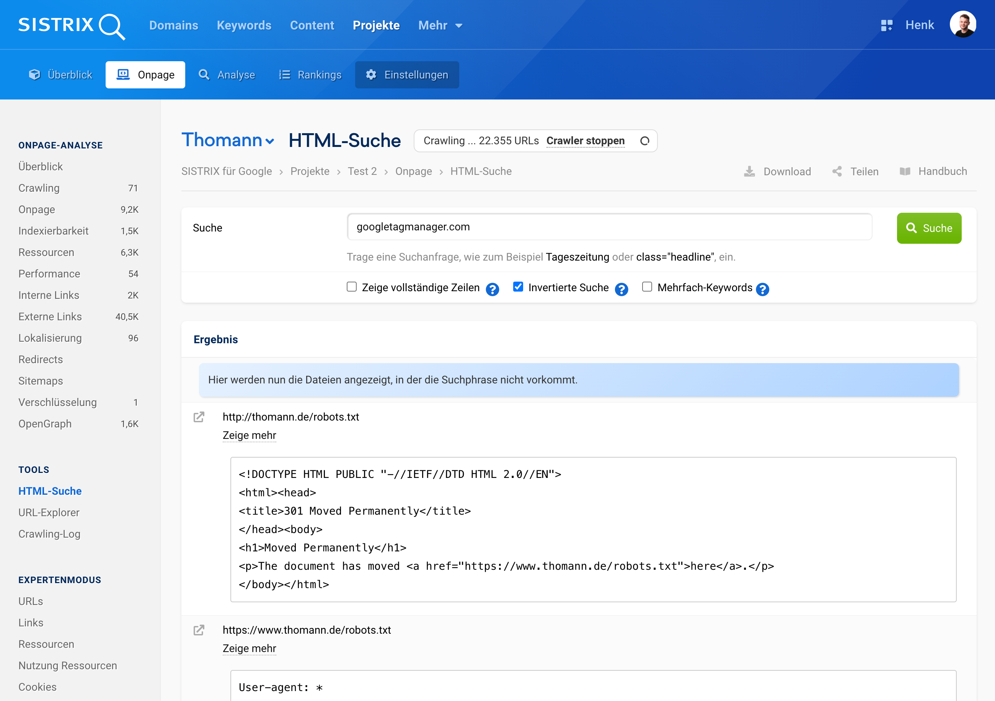The height and width of the screenshot is (701, 995).
Task: Click the Download icon in the toolbar
Action: pos(749,171)
